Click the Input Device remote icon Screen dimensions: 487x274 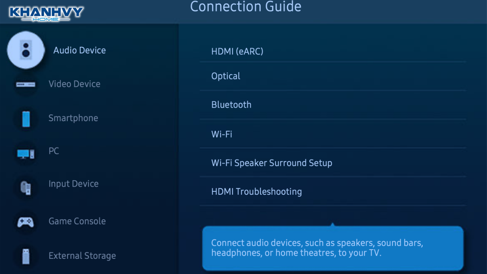click(x=26, y=187)
